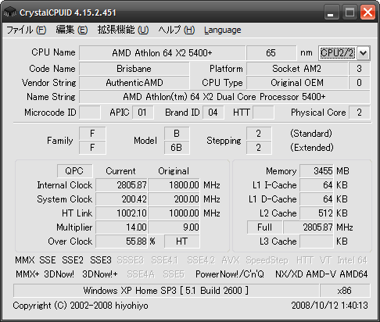Click the Full cache speed button
The image size is (380, 322).
click(x=264, y=227)
